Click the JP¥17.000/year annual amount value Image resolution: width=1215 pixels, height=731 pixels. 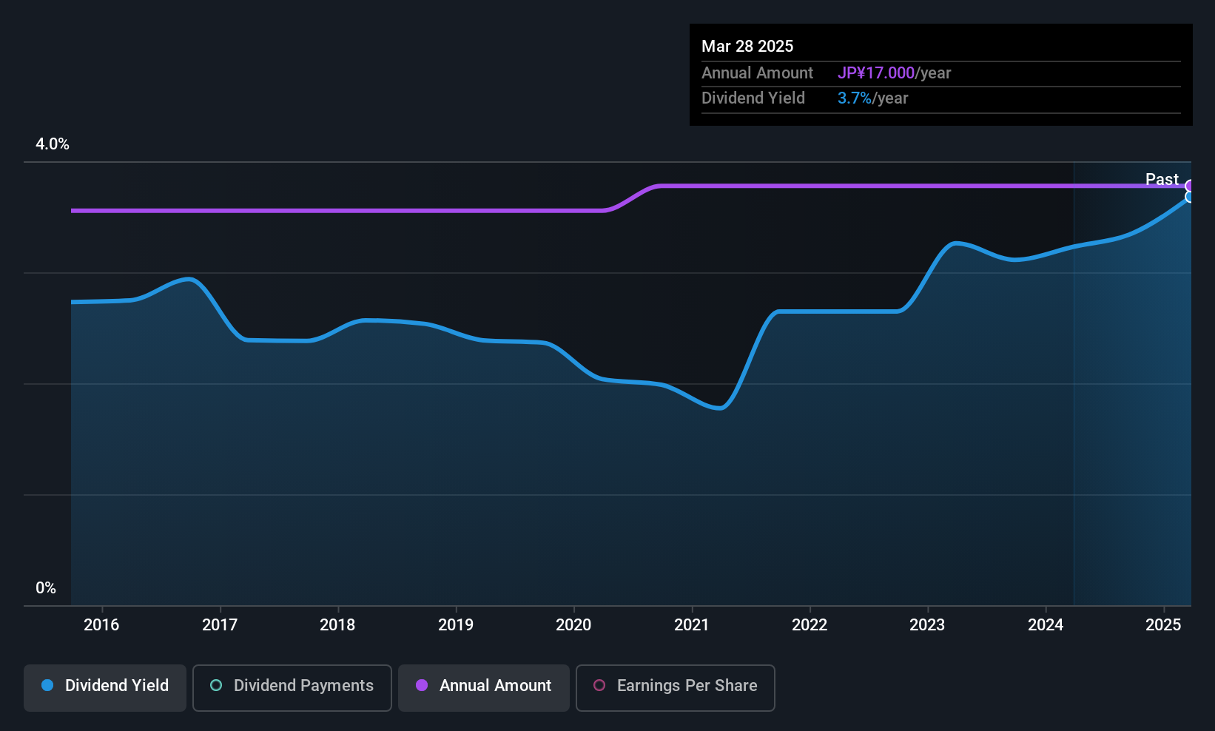click(x=894, y=73)
